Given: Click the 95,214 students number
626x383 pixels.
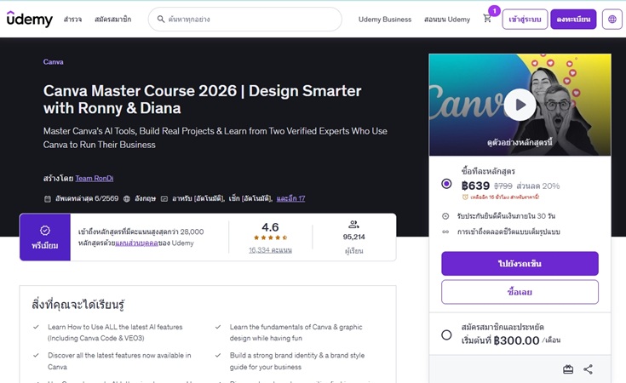Looking at the screenshot, I should 353,237.
